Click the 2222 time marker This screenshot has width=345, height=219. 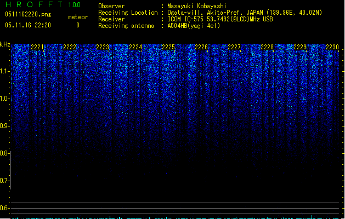(70, 47)
